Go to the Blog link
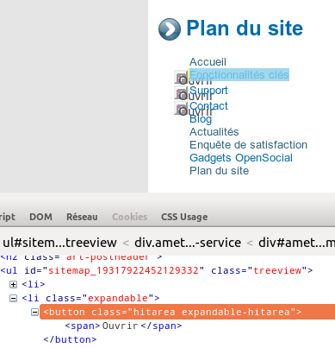 pos(201,119)
